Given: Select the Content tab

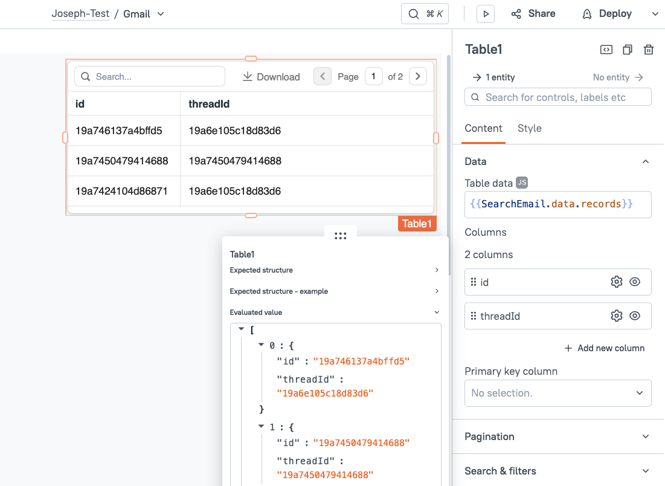Looking at the screenshot, I should [483, 128].
